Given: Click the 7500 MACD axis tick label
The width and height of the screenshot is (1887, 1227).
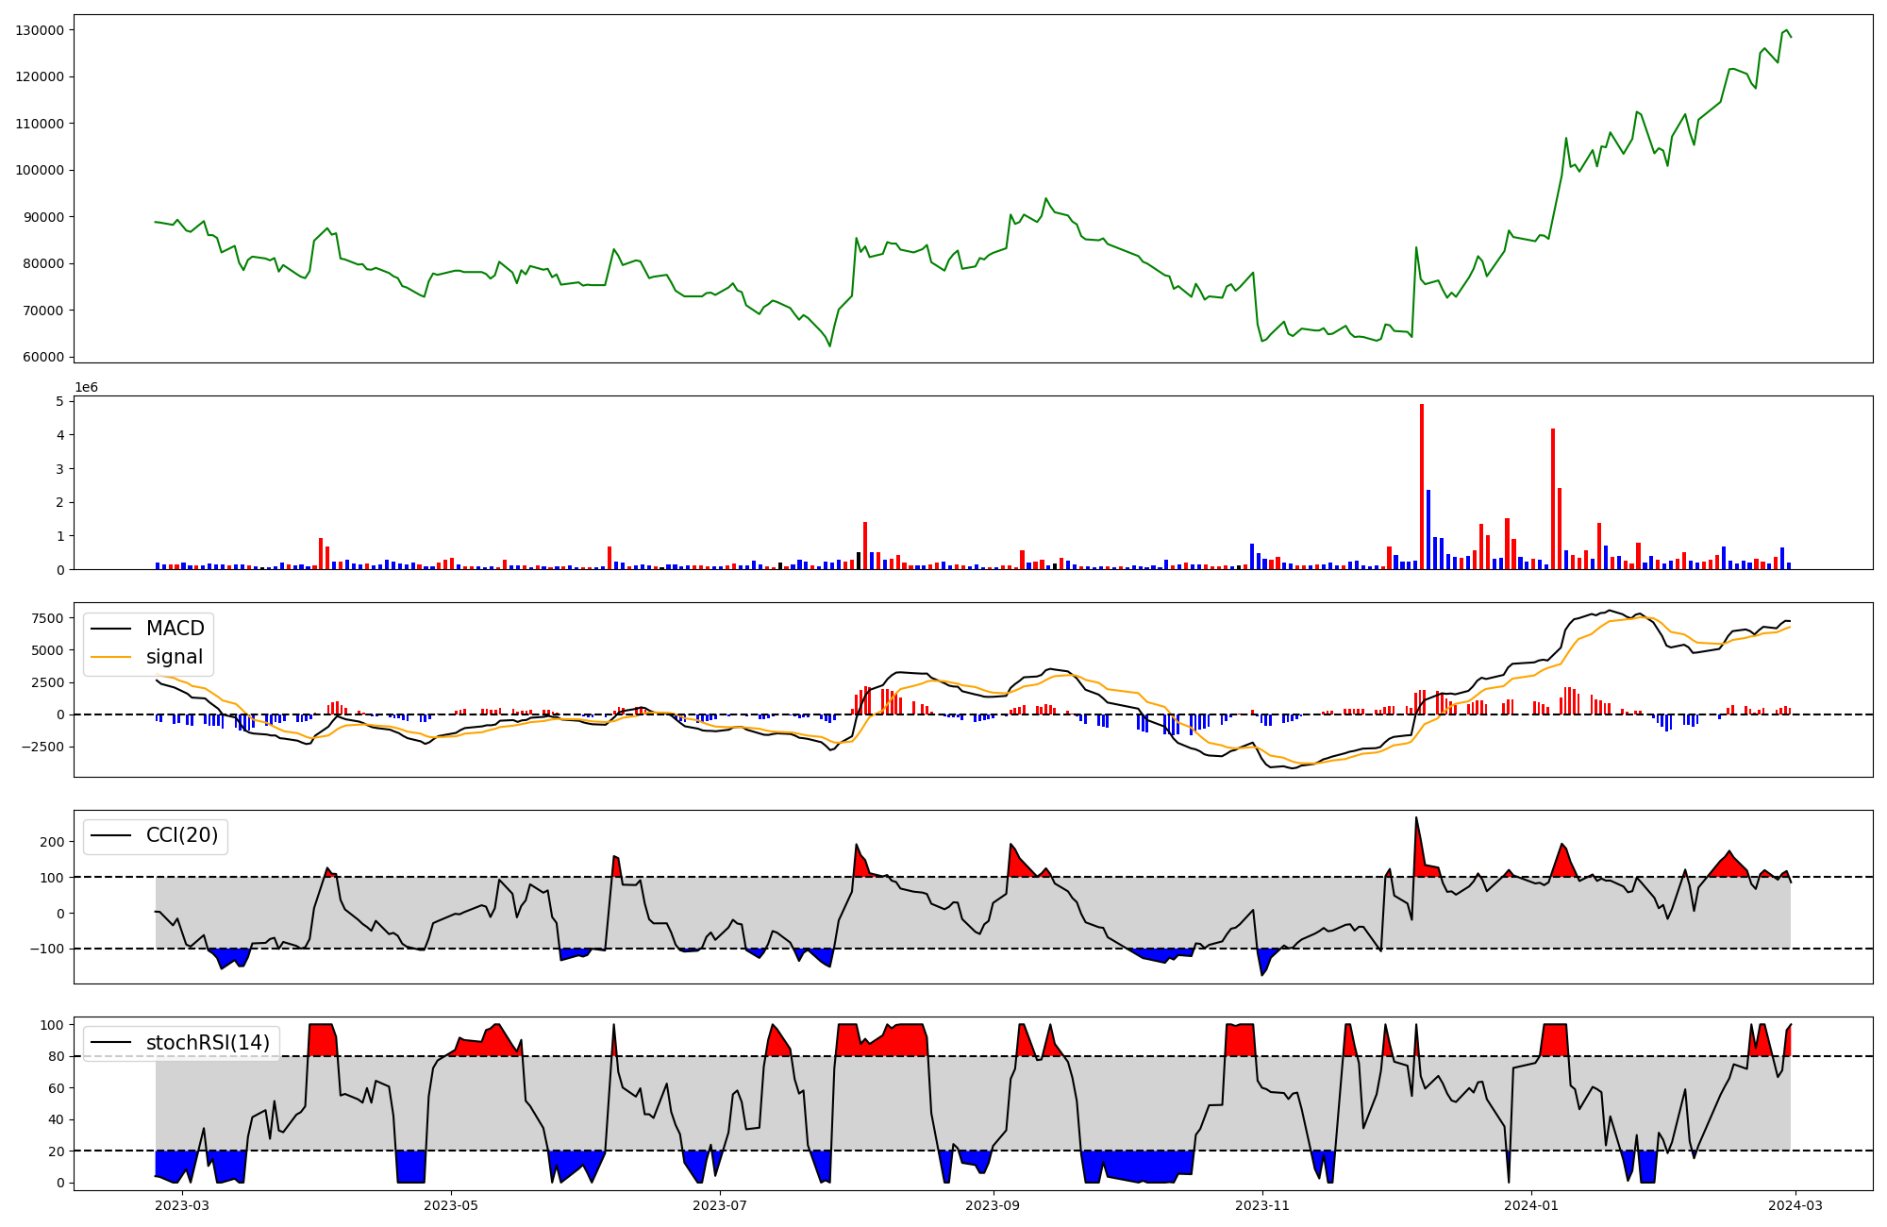Looking at the screenshot, I should 47,619.
